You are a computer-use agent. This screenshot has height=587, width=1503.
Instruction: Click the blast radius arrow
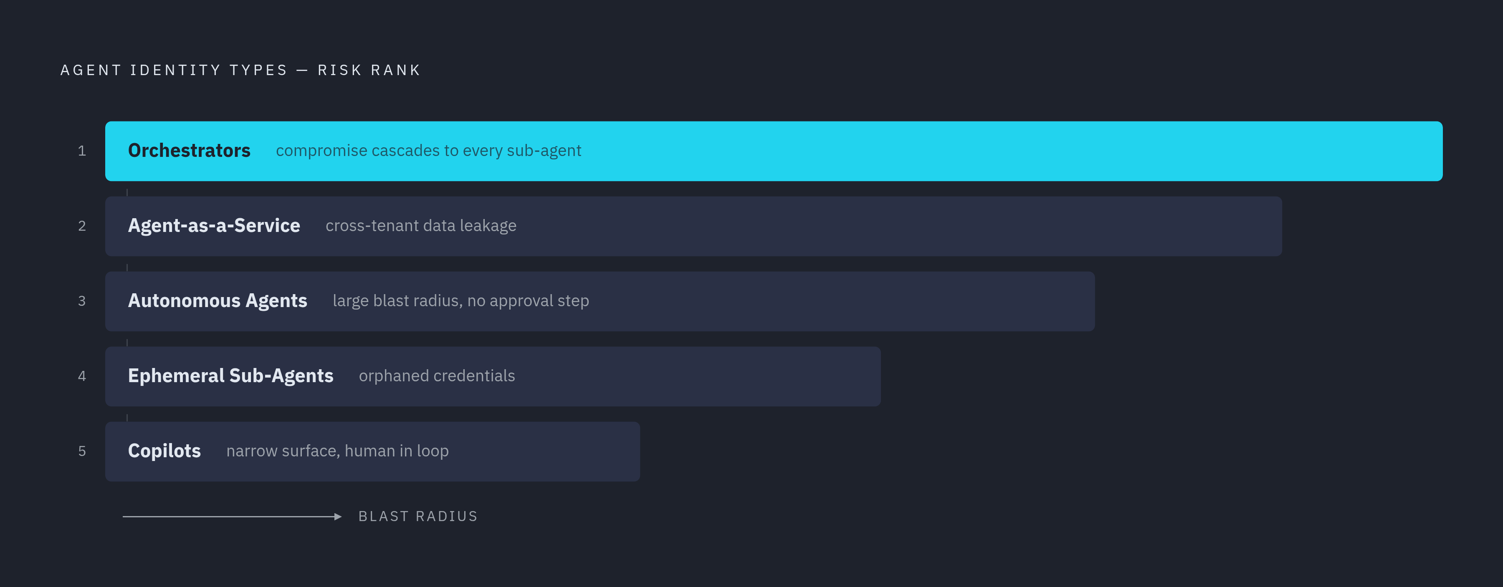(232, 516)
